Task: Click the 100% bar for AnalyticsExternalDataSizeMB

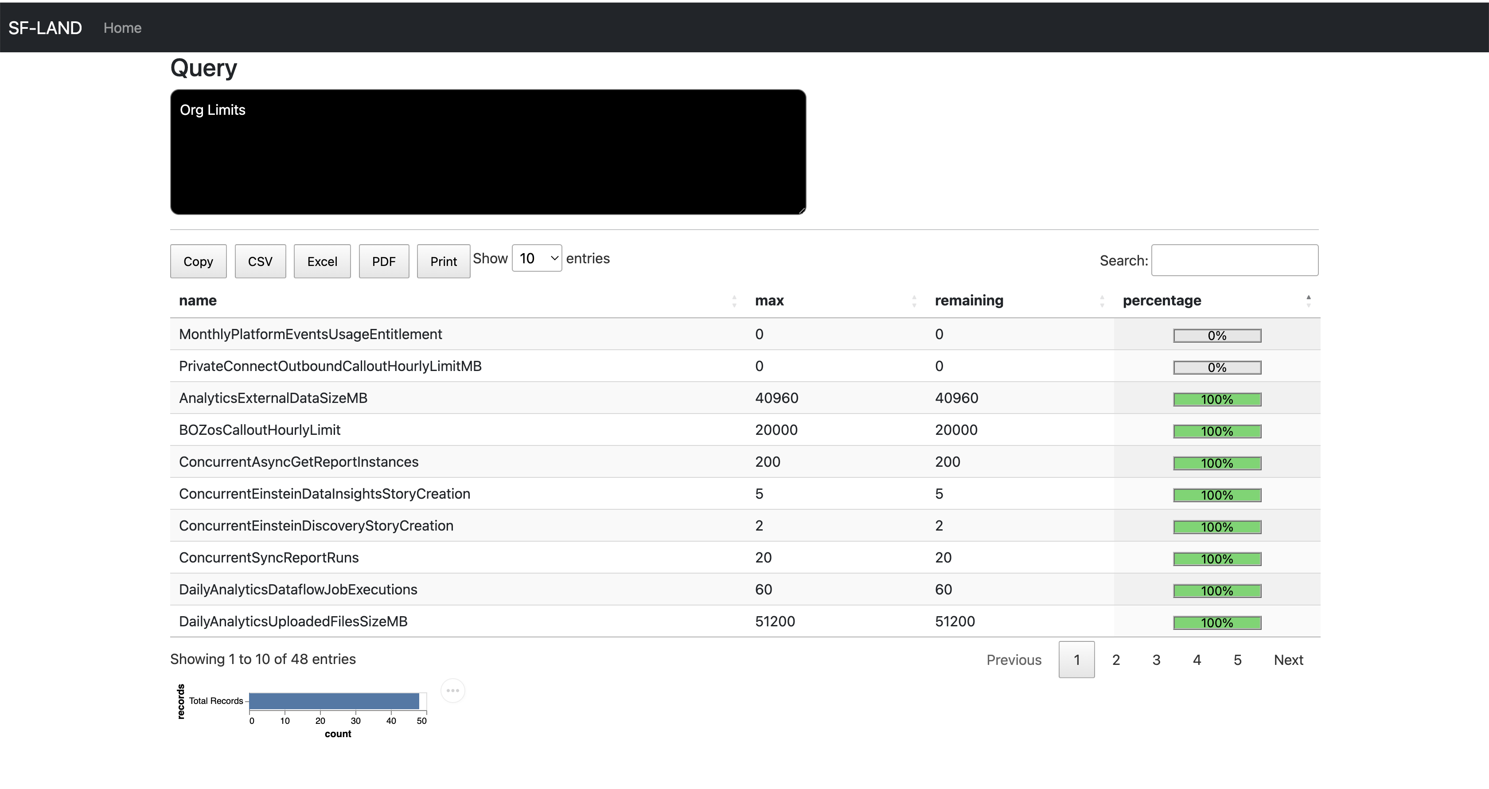Action: tap(1217, 399)
